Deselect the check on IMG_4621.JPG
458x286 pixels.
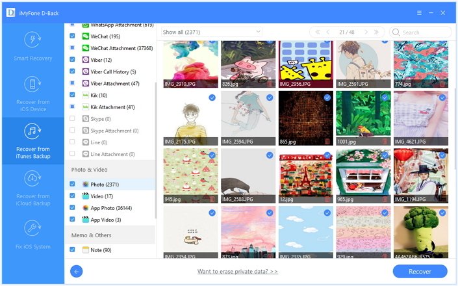click(x=442, y=97)
